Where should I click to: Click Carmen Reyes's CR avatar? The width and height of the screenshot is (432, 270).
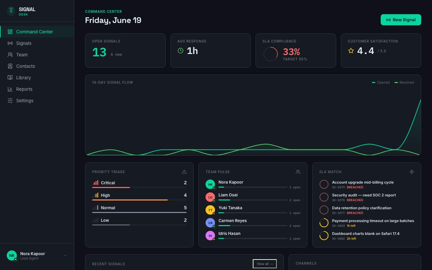tap(210, 223)
